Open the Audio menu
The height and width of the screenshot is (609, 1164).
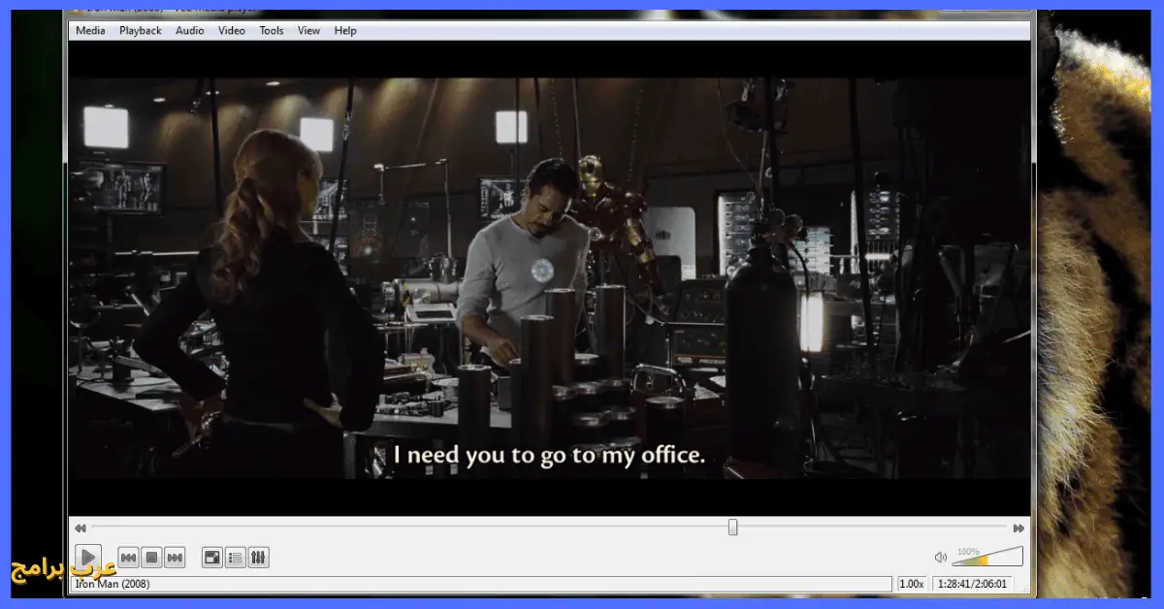189,31
